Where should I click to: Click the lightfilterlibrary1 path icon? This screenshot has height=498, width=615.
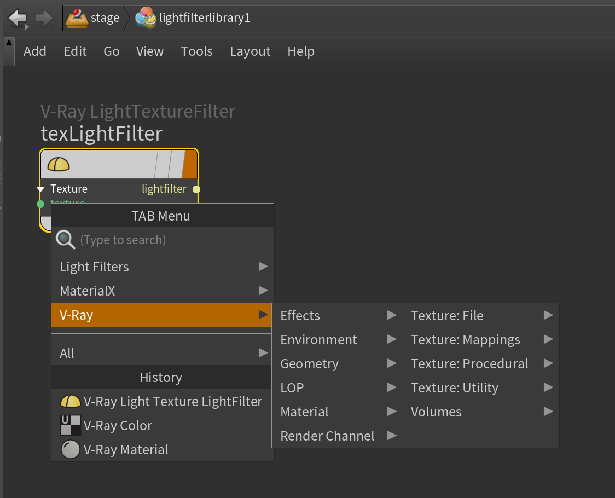pyautogui.click(x=146, y=18)
